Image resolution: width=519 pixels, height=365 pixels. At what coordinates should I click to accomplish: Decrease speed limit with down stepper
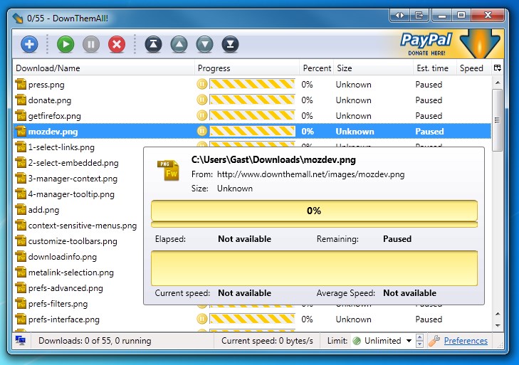(x=420, y=344)
